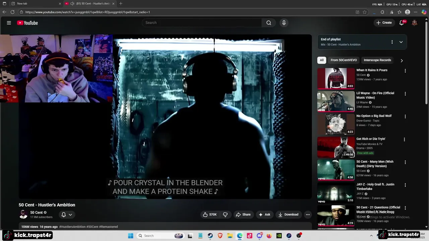Open options for Get Rich or Die Tryin'
The image size is (429, 241).
[x=404, y=139]
